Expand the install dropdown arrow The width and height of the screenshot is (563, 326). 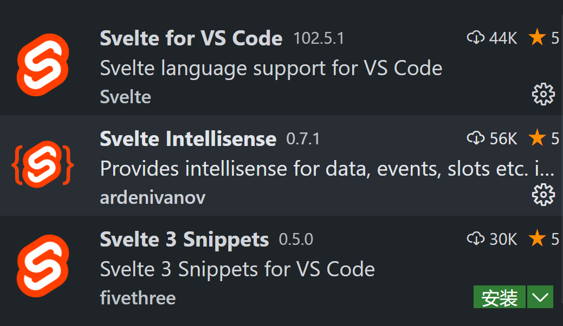540,297
